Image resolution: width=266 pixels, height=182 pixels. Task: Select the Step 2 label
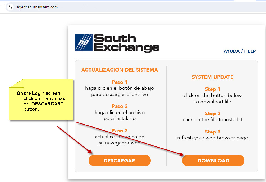[x=213, y=114]
